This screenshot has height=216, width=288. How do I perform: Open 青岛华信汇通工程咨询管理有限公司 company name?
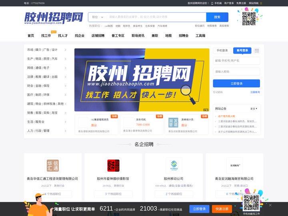[x=52, y=178]
